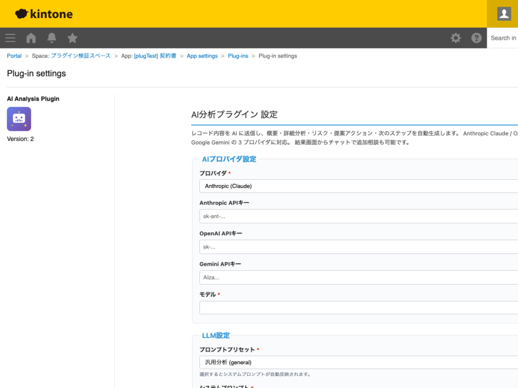Click the kintone home icon
This screenshot has width=518, height=388.
tap(30, 38)
